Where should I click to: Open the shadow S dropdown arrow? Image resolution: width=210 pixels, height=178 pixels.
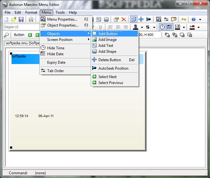click(154, 27)
